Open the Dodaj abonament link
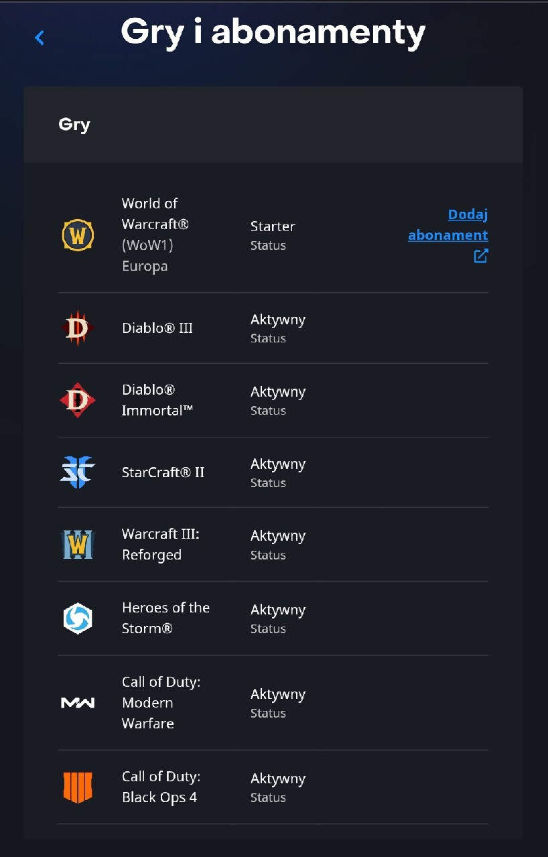This screenshot has width=548, height=857. pos(448,224)
